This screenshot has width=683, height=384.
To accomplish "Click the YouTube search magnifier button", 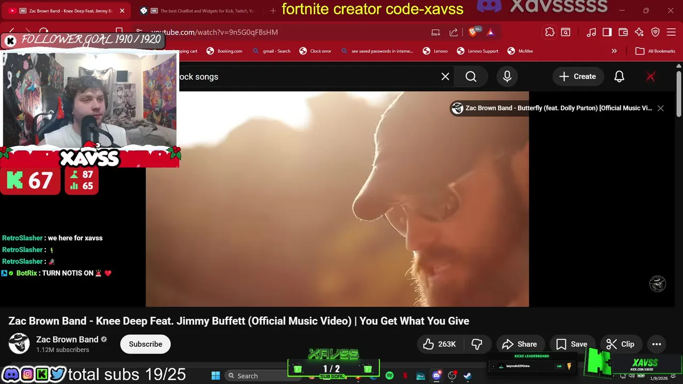I will point(471,76).
